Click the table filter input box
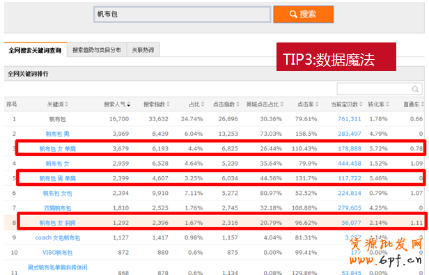429x275 pixels. pyautogui.click(x=379, y=89)
